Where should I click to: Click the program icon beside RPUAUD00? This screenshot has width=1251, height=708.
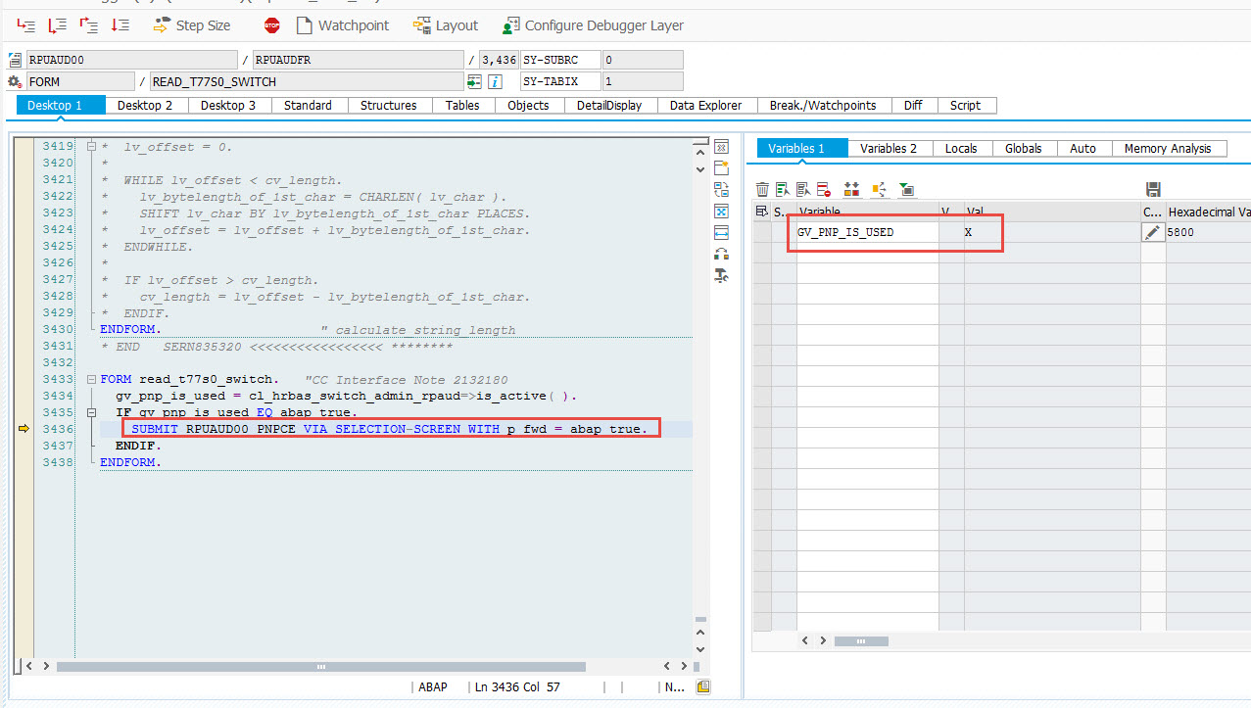pyautogui.click(x=15, y=60)
